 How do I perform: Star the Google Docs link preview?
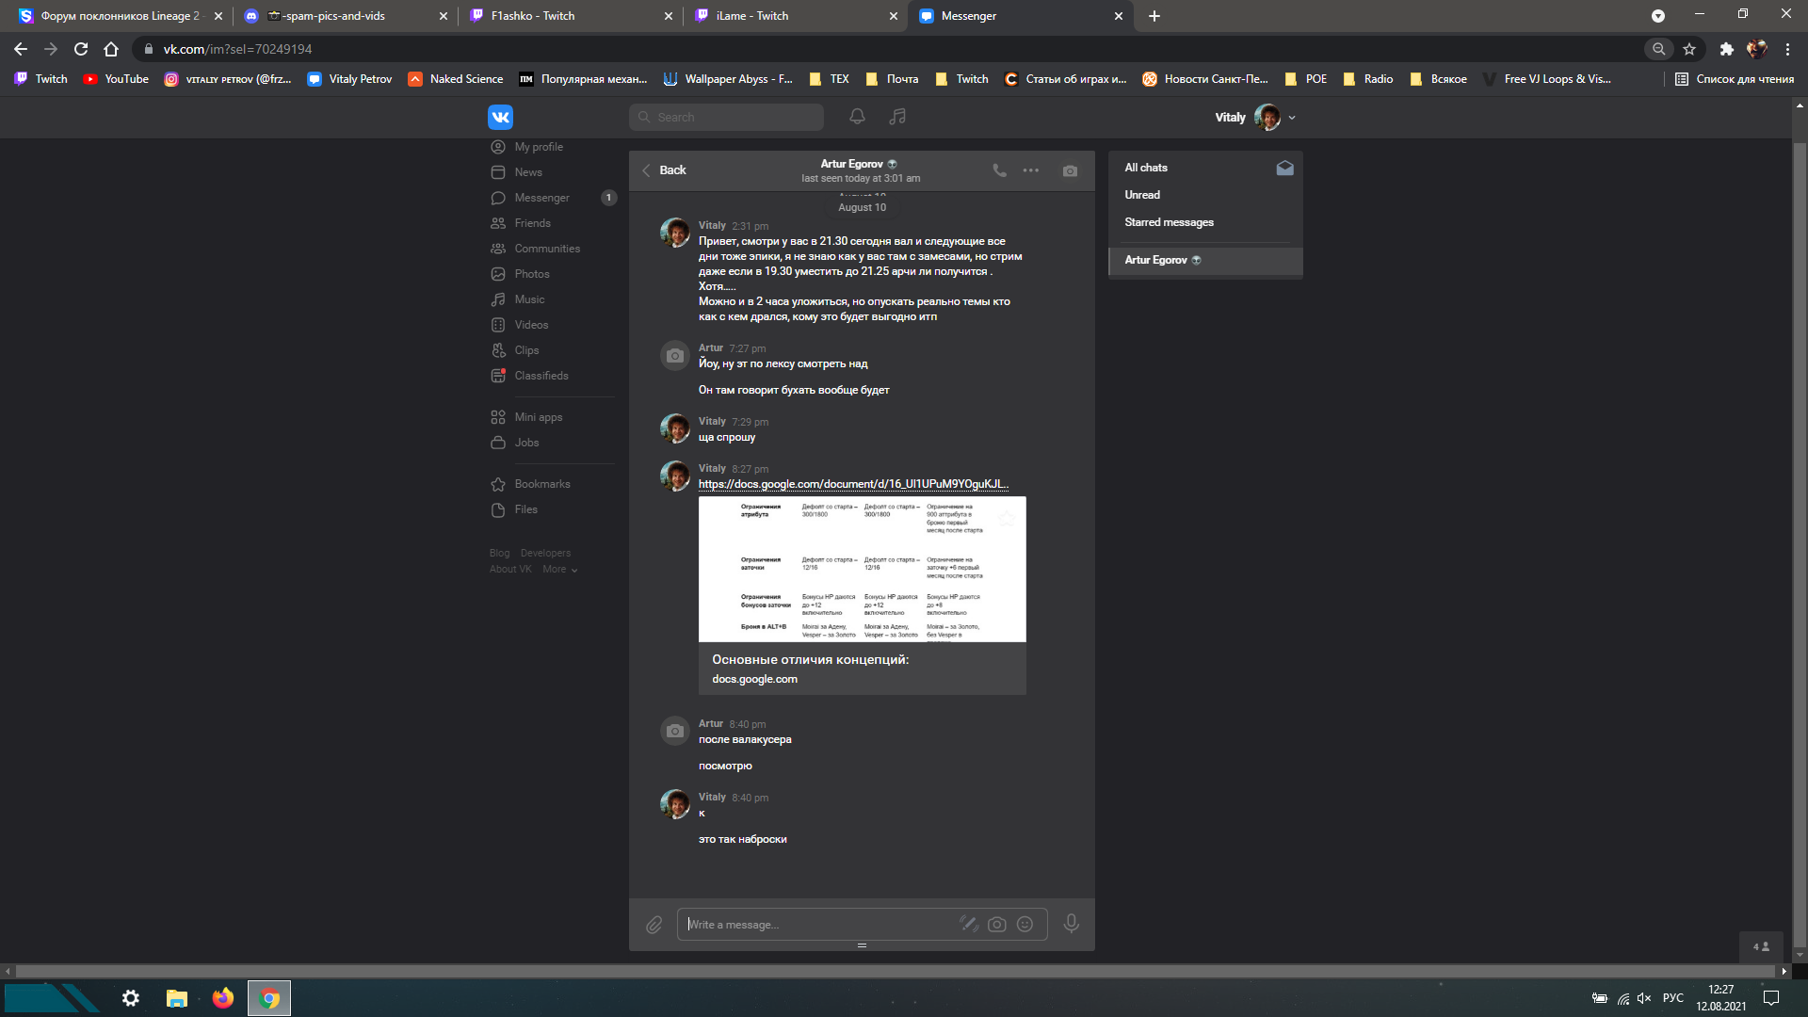tap(1007, 518)
